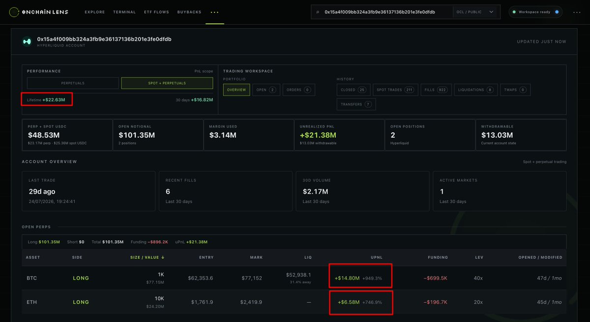590x322 pixels.
Task: Click the BTC liquidation price $52,938.1
Action: click(298, 275)
